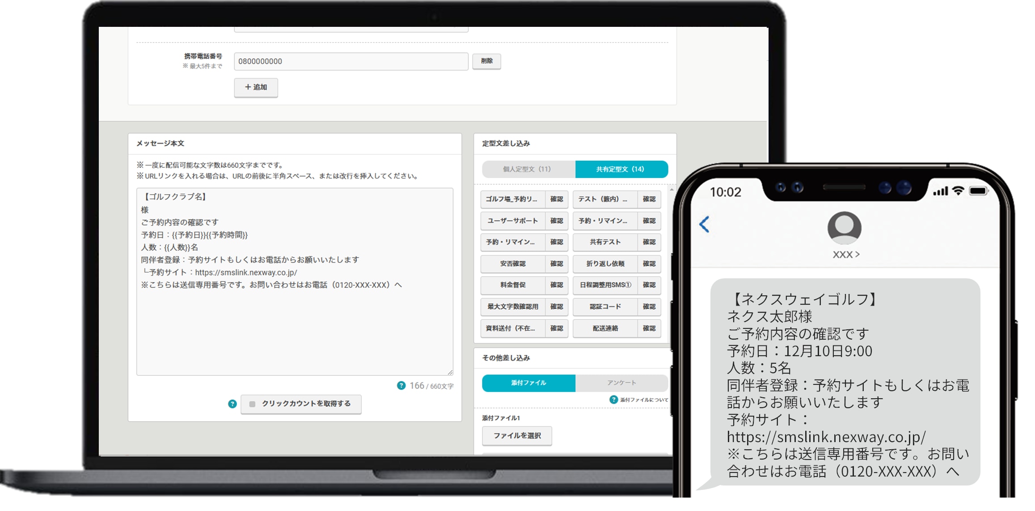Open the 個人定型文（11） tab
The height and width of the screenshot is (511, 1035).
click(x=527, y=169)
